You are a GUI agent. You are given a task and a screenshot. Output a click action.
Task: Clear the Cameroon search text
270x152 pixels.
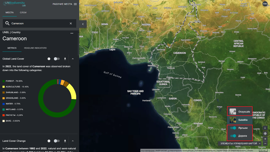tap(71, 23)
